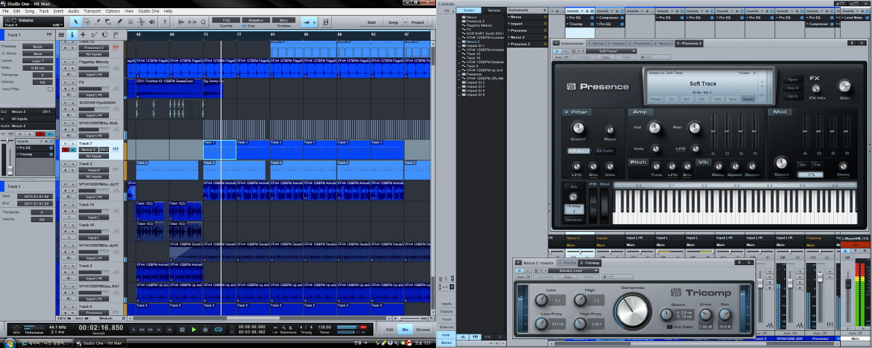The image size is (872, 348).
Task: Click the add instrument plus icon
Action: pyautogui.click(x=544, y=10)
